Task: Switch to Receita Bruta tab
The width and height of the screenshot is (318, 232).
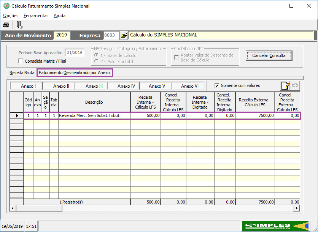Action: tap(22, 73)
